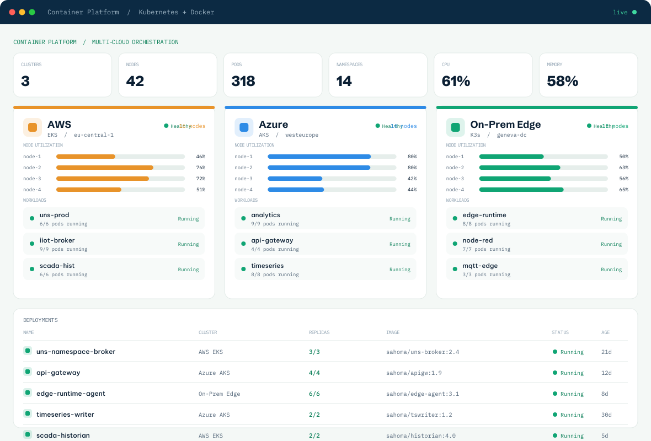The width and height of the screenshot is (651, 441).
Task: Click replicas 6/6 for edge-runtime-agent
Action: (x=314, y=394)
